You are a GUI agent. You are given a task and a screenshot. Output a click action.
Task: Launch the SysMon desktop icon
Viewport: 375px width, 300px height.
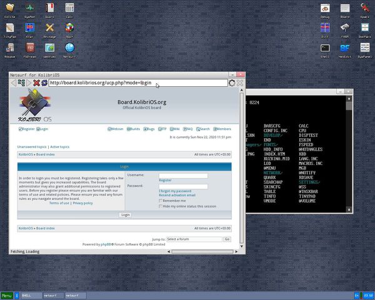[x=30, y=8]
